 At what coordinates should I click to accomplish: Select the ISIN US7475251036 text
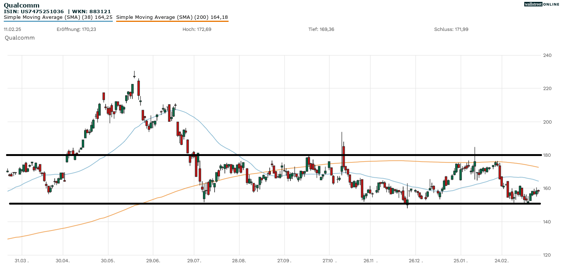[x=34, y=12]
